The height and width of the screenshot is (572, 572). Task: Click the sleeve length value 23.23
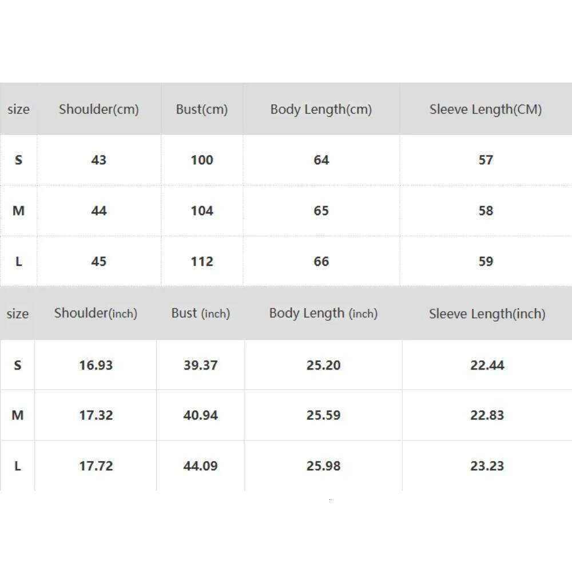click(487, 466)
